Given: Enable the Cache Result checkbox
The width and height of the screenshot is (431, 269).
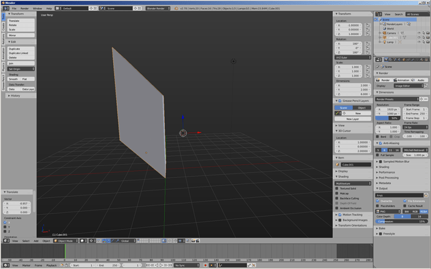Looking at the screenshot, I should coord(405,206).
